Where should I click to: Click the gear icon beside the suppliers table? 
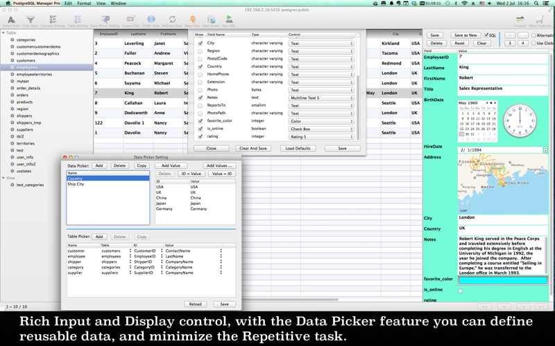point(12,129)
